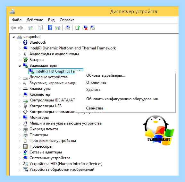This screenshot has height=182, width=185.
Task: Click the Видеоадаптеры display adapter icon
Action: pyautogui.click(x=25, y=65)
